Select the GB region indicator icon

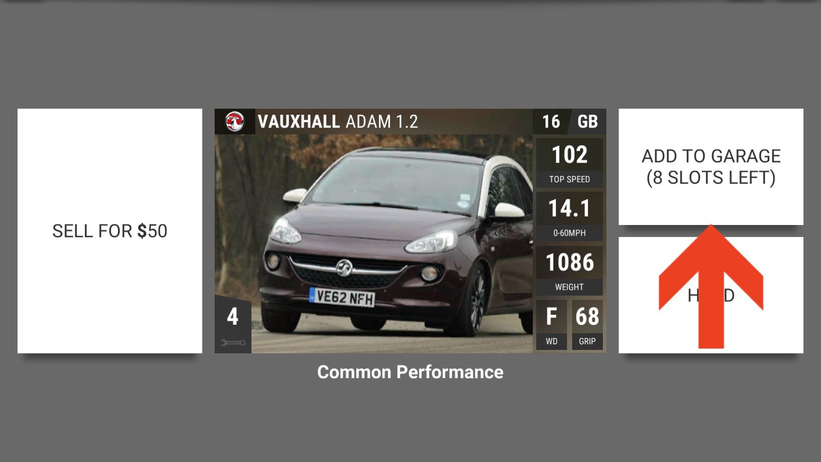[586, 121]
